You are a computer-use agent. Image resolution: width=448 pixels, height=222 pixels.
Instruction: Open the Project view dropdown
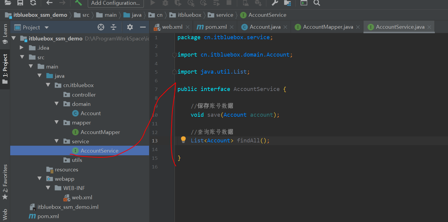(x=46, y=28)
